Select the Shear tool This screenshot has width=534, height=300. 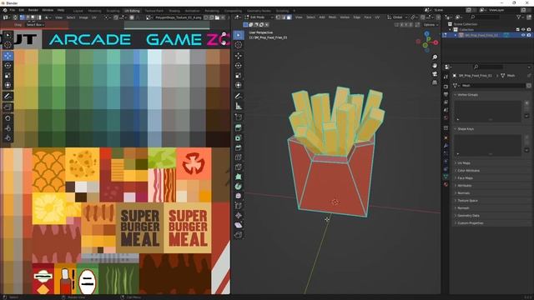coord(239,225)
